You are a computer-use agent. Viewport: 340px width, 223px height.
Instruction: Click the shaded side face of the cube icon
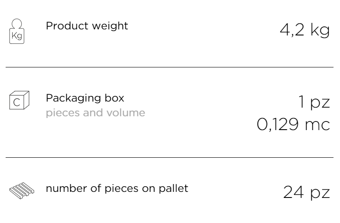pyautogui.click(x=26, y=100)
